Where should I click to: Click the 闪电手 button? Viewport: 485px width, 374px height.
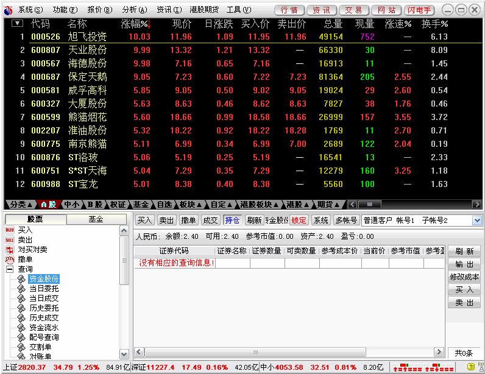[419, 10]
